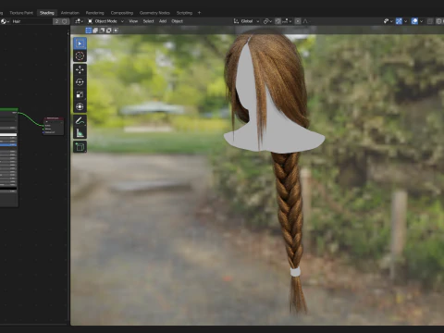Edit the Hair material name field
This screenshot has width=444, height=333.
pyautogui.click(x=32, y=21)
